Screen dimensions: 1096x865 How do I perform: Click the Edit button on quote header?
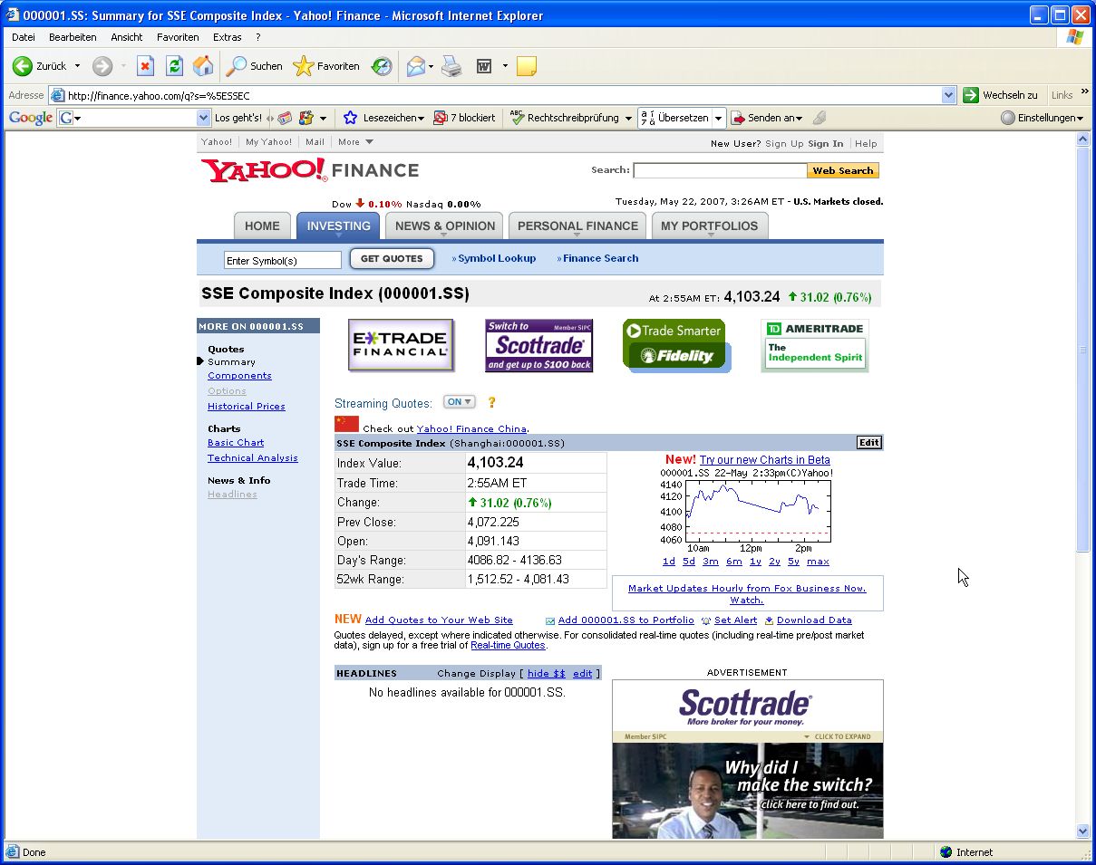[x=869, y=443]
